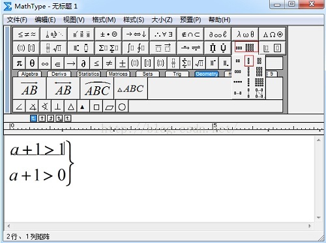Insert the spherical angle symbol

[x=45, y=106]
